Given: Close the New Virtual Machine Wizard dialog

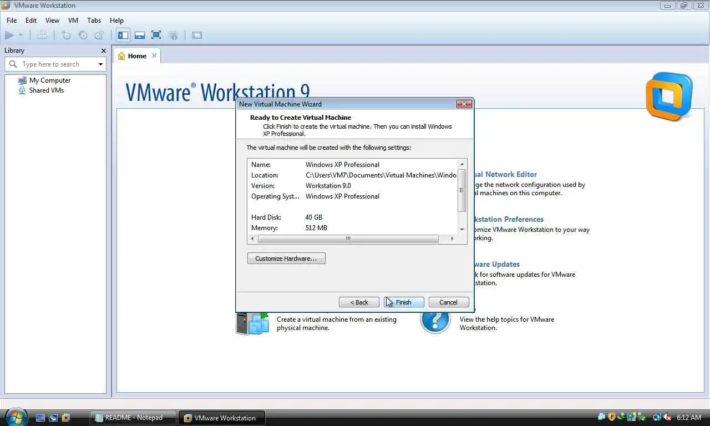Looking at the screenshot, I should (x=464, y=104).
